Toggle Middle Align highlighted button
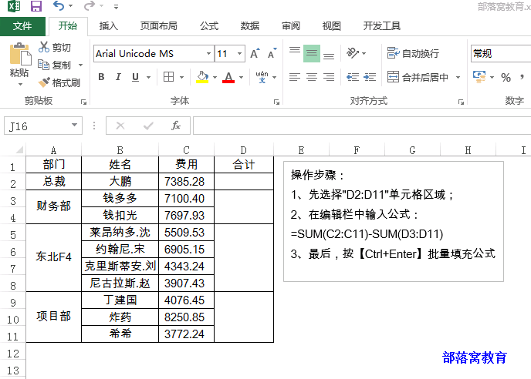This screenshot has width=531, height=379. (x=312, y=53)
